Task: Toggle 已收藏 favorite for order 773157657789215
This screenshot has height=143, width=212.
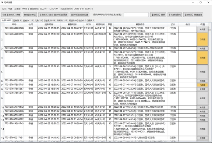Action: pos(202,58)
